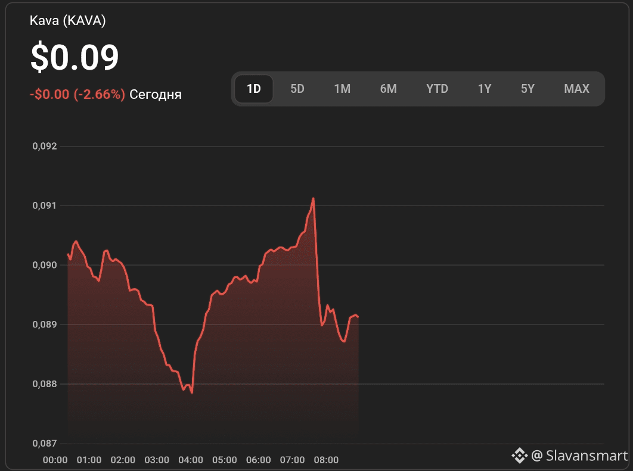This screenshot has height=471, width=633.
Task: Click the latest price point of chart line
Action: (358, 317)
